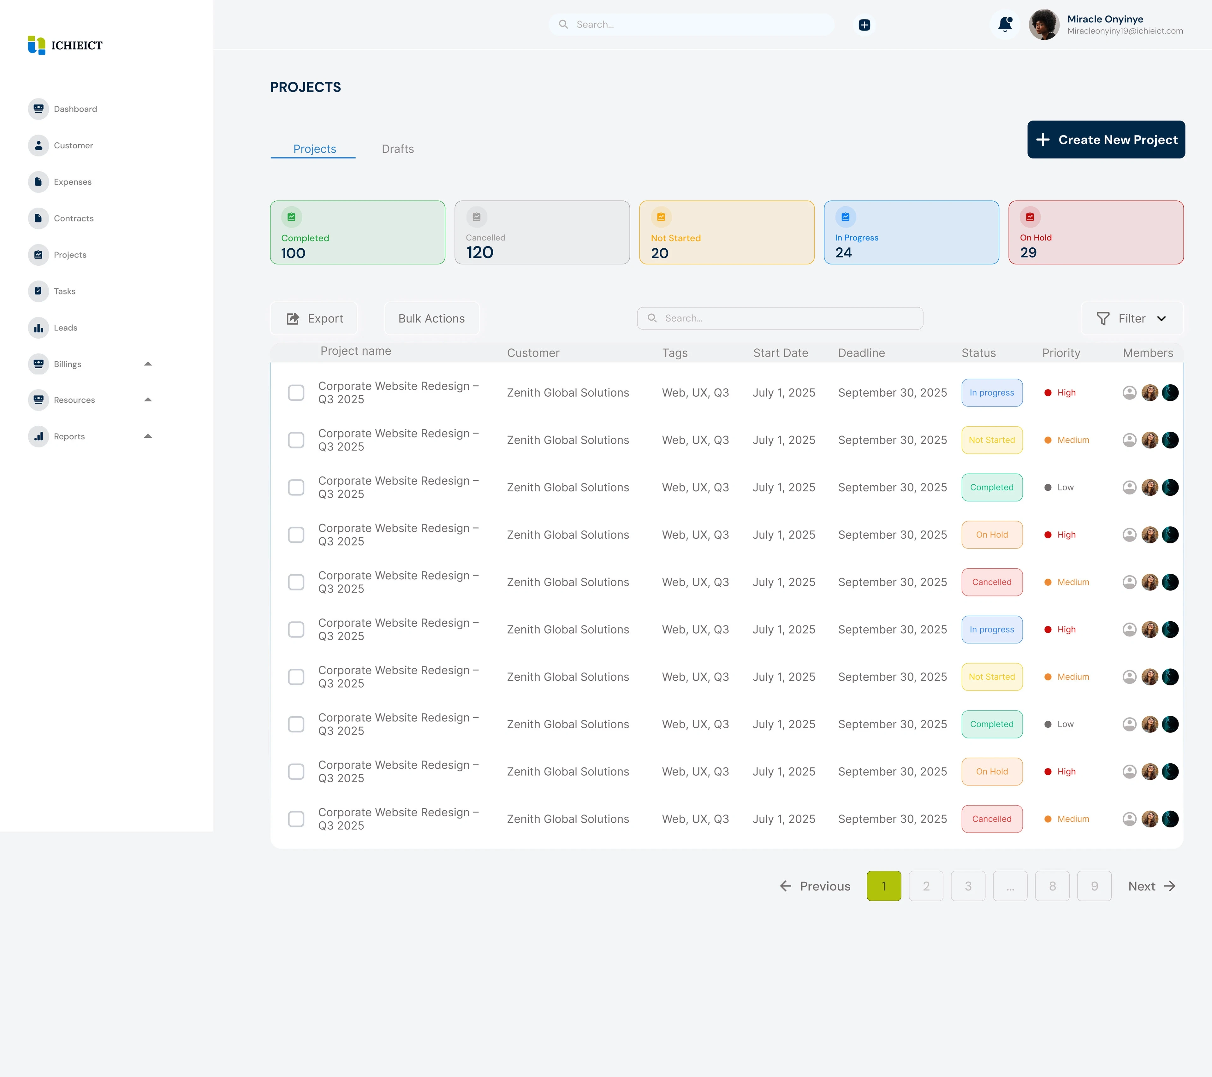The height and width of the screenshot is (1077, 1212).
Task: Switch to the Drafts tab
Action: 398,149
